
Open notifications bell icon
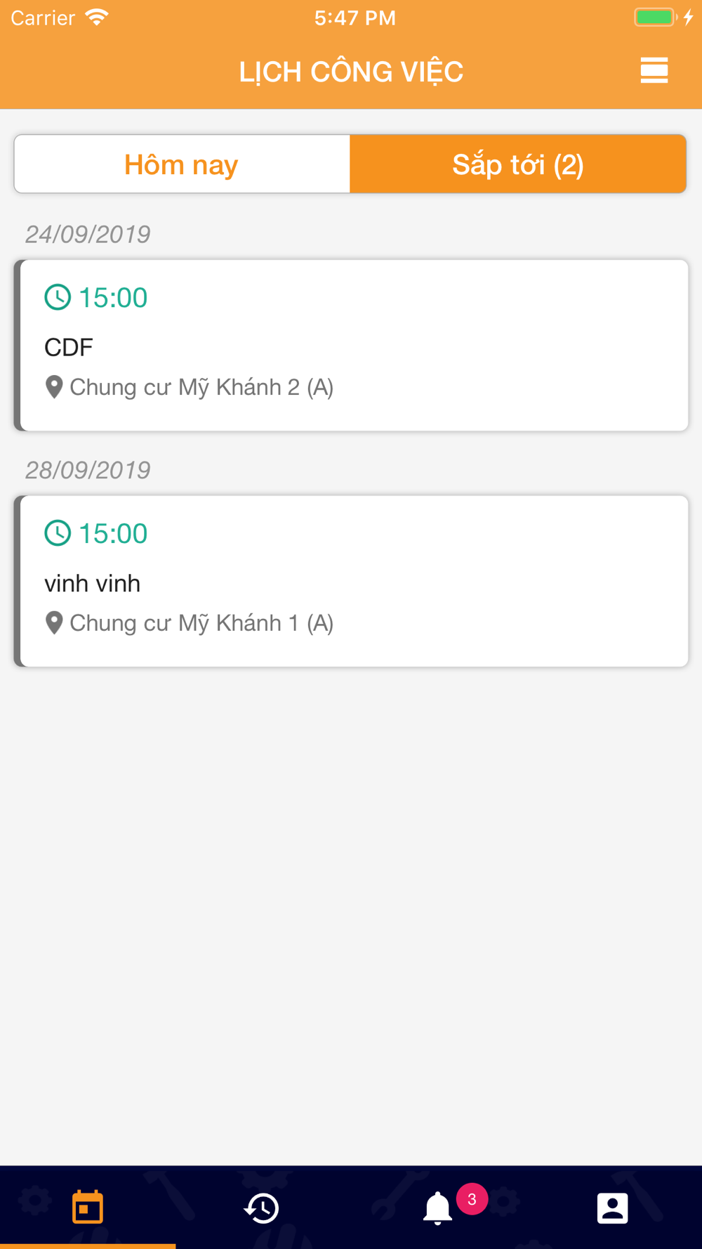(437, 1208)
